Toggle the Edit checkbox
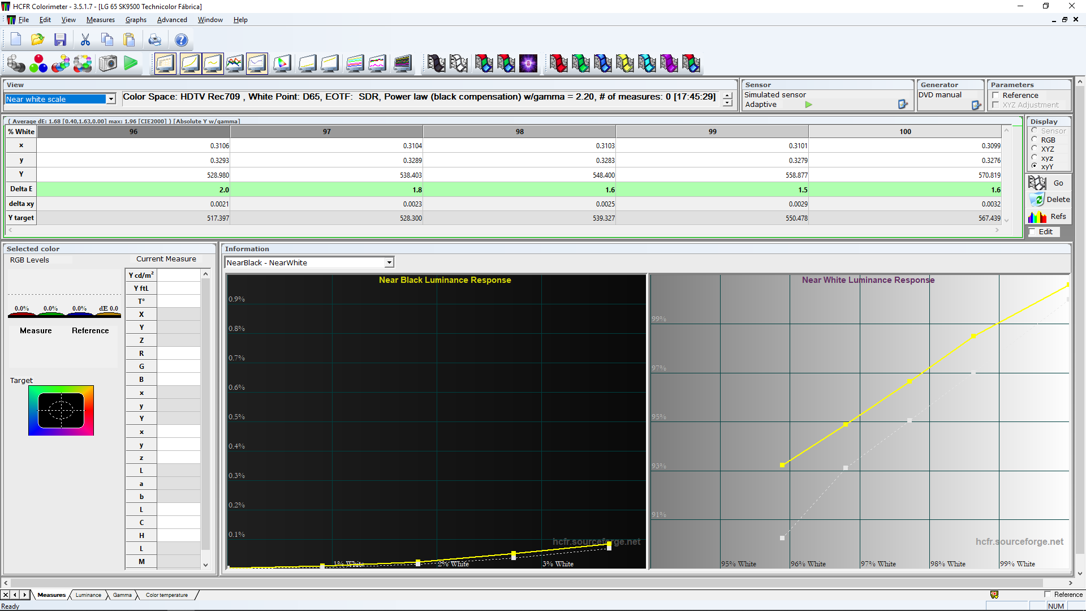Viewport: 1086px width, 611px height. point(1032,231)
